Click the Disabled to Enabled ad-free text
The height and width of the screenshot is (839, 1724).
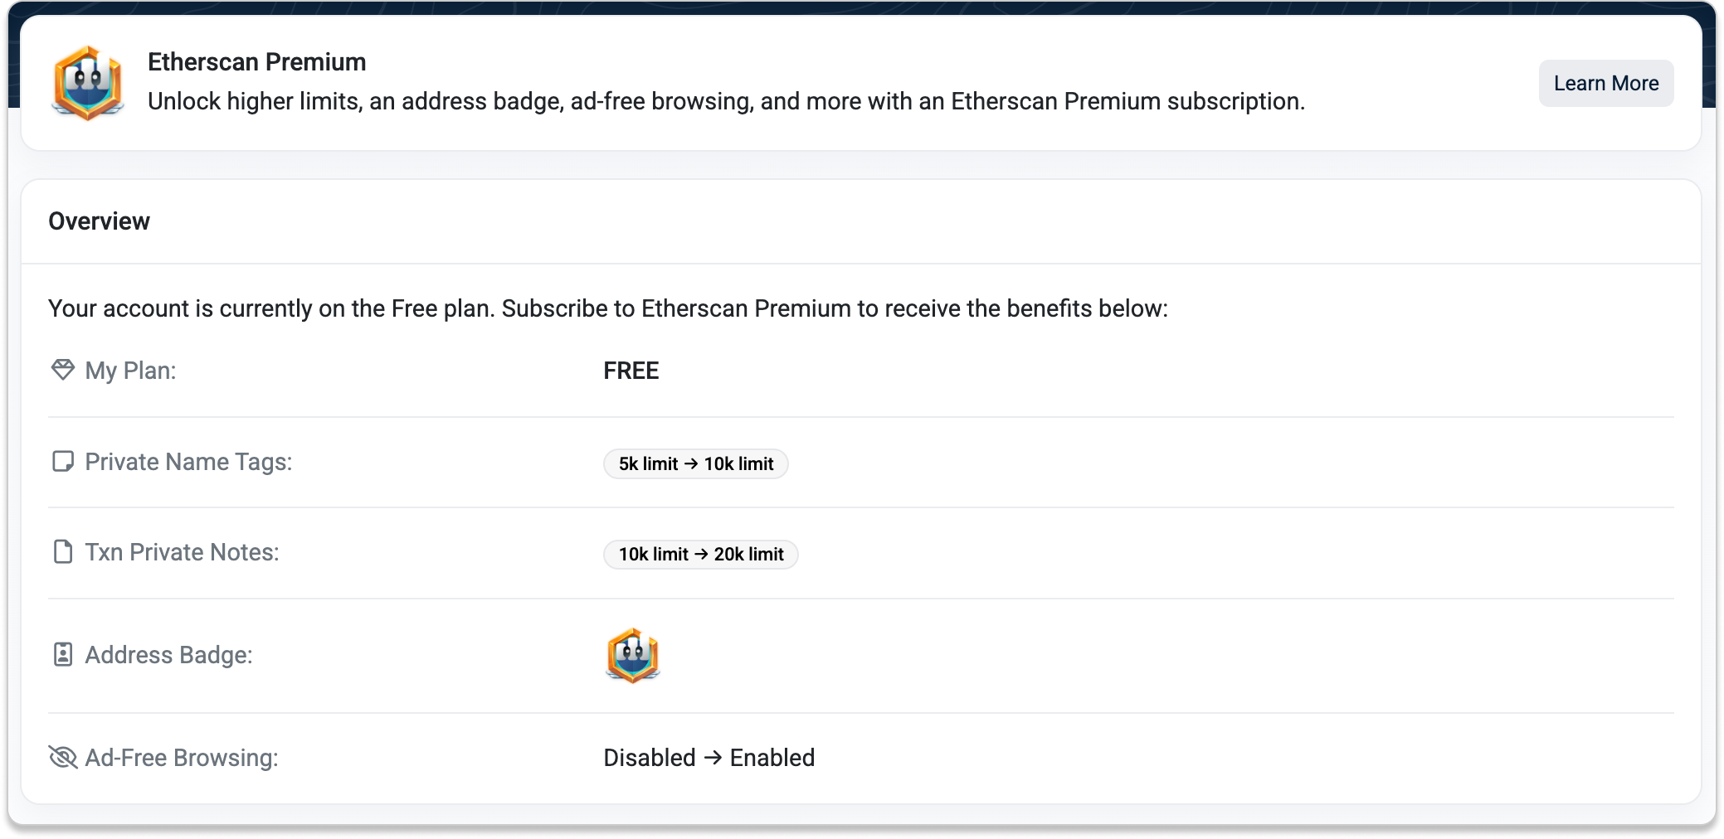point(709,758)
